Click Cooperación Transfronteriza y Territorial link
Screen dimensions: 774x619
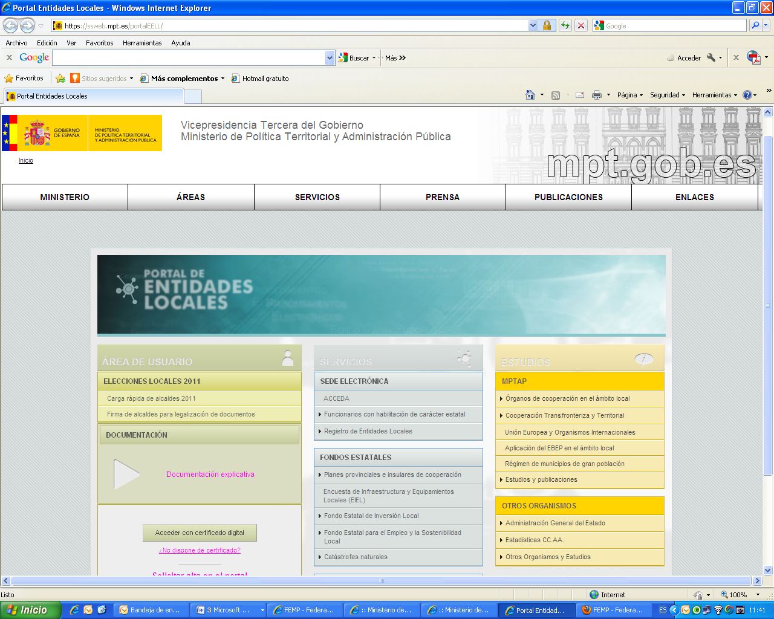[565, 415]
